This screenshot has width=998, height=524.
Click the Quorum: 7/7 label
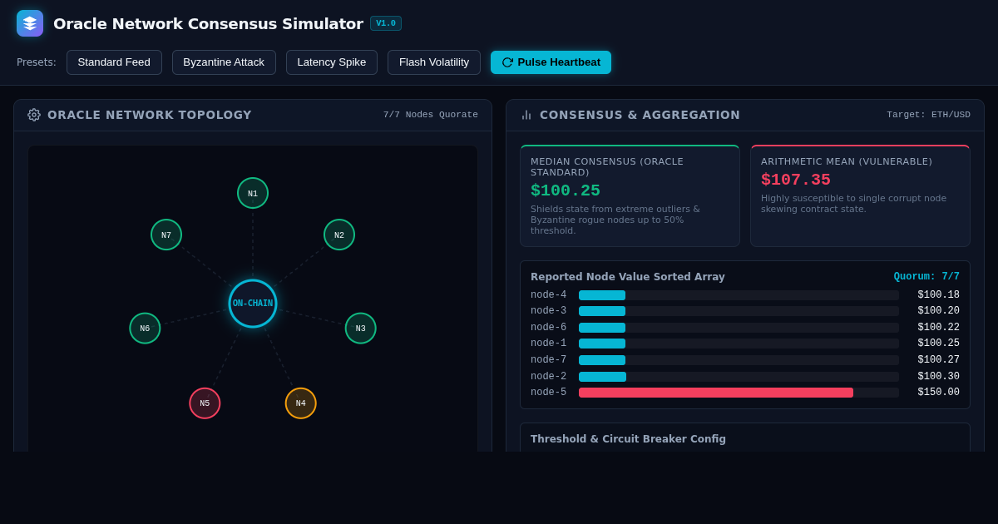pos(926,277)
